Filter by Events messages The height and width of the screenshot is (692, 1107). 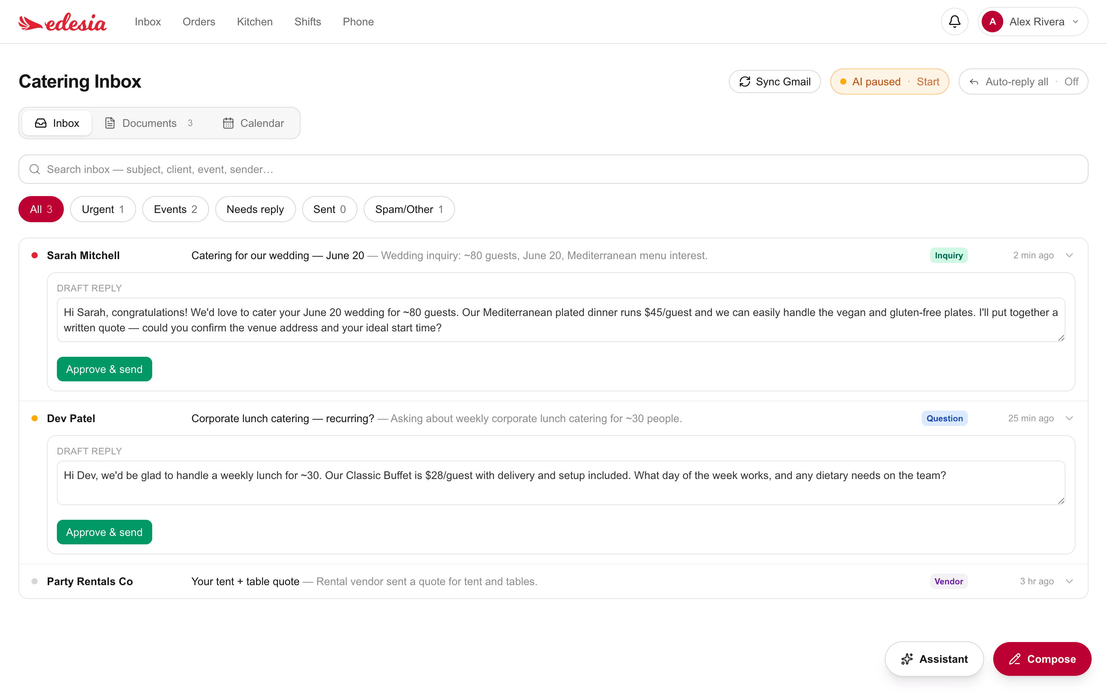[x=175, y=209]
